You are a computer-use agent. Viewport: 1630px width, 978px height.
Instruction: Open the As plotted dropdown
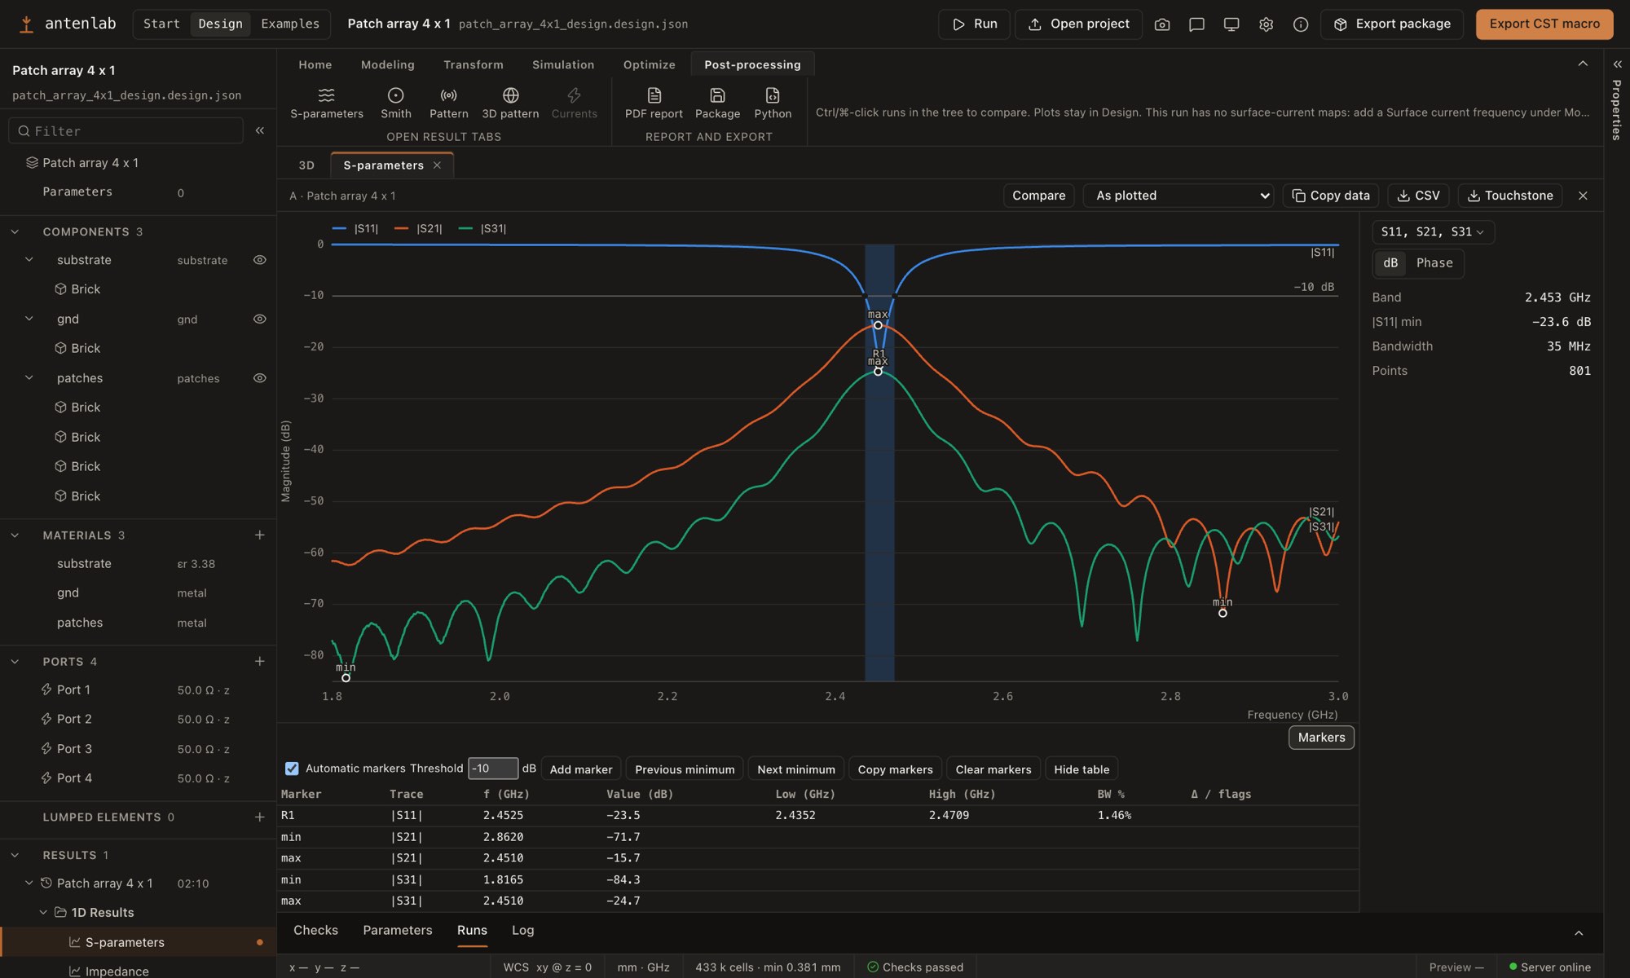(x=1178, y=196)
